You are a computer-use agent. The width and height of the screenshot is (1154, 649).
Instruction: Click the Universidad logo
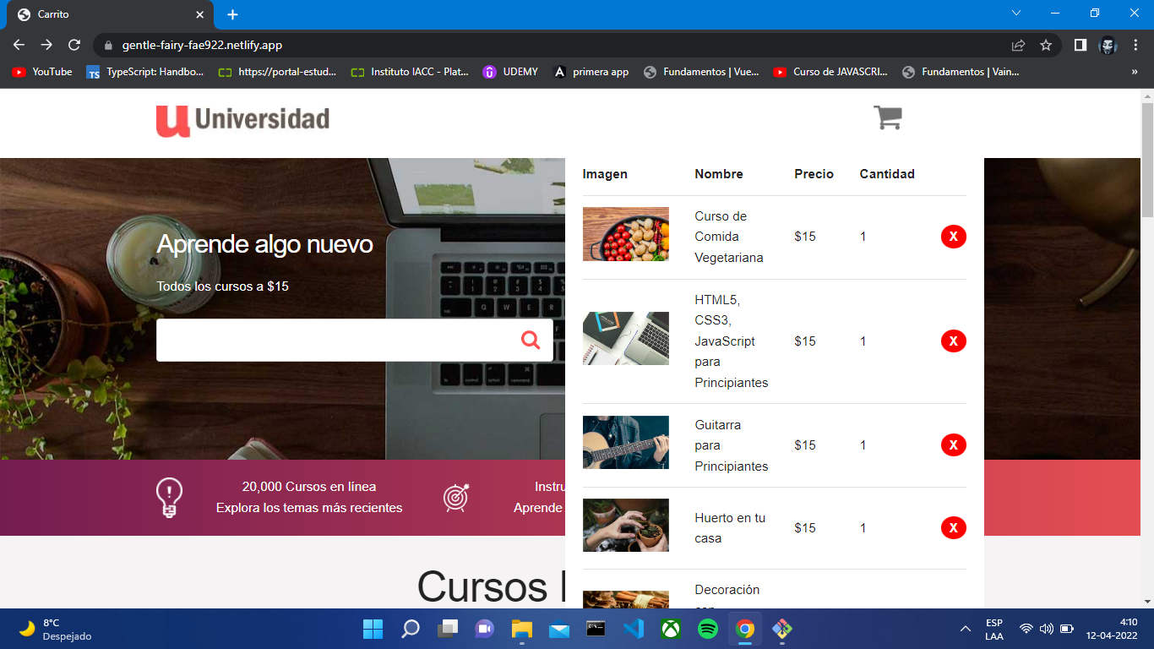[x=242, y=119]
